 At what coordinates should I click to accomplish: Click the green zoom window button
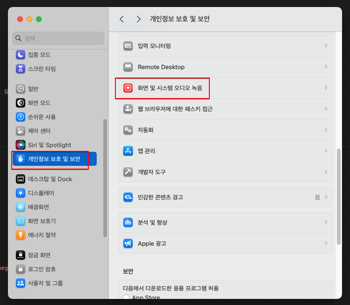(39, 19)
